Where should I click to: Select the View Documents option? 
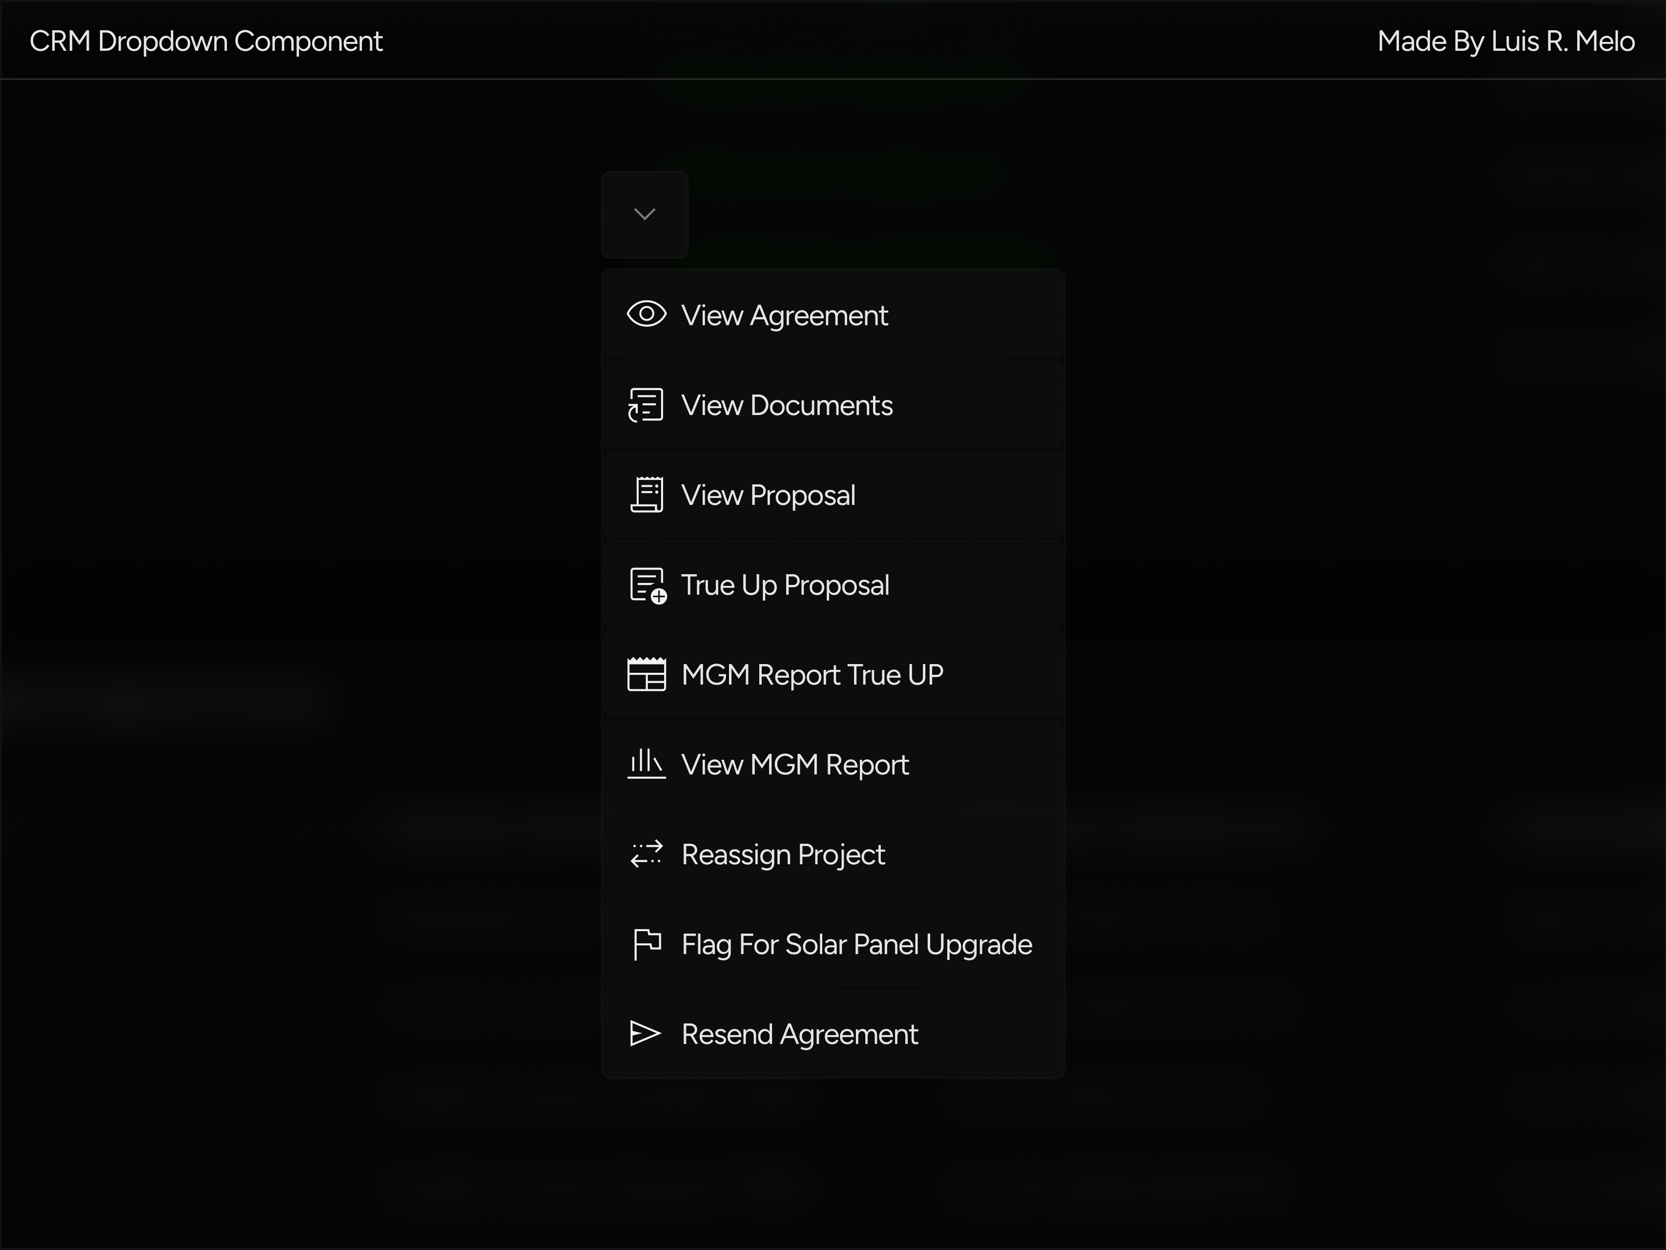[787, 404]
